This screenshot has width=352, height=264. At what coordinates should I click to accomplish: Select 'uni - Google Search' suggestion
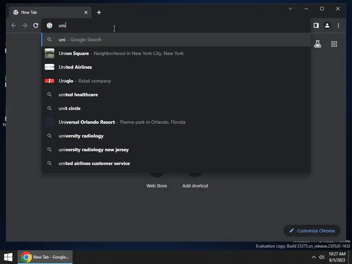[x=176, y=40]
